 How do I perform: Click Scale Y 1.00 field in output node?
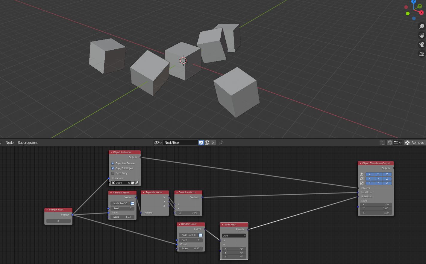376,208
